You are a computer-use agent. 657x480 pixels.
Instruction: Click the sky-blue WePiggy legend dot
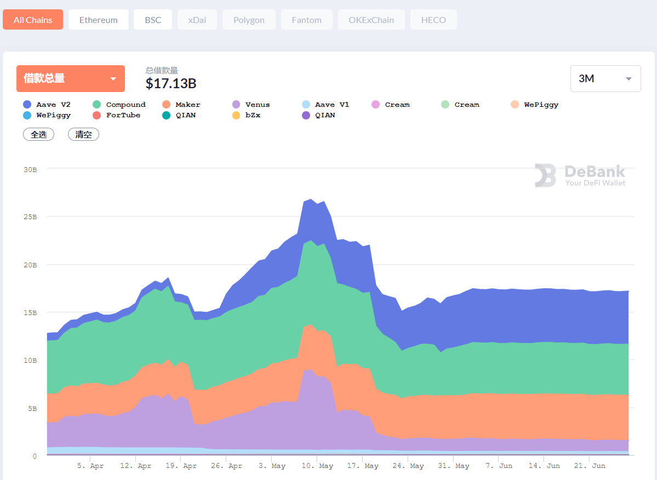coord(27,115)
